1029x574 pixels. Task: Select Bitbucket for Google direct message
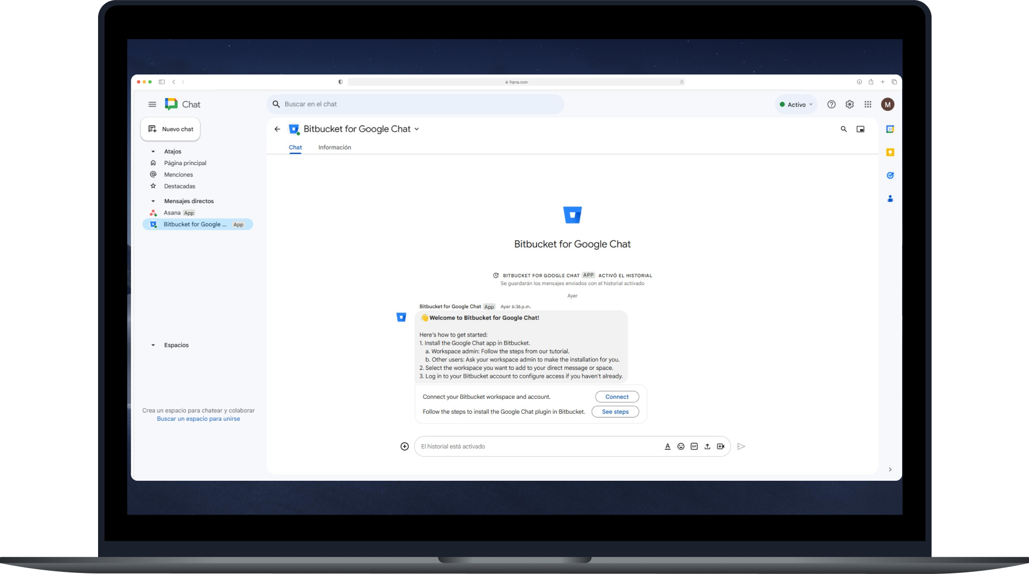[197, 225]
